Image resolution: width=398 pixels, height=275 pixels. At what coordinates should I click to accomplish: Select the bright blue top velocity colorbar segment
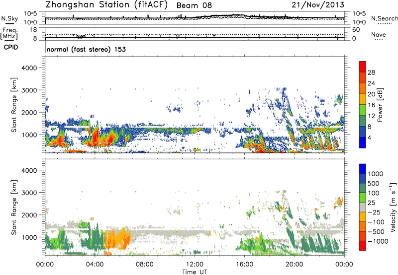(x=363, y=169)
